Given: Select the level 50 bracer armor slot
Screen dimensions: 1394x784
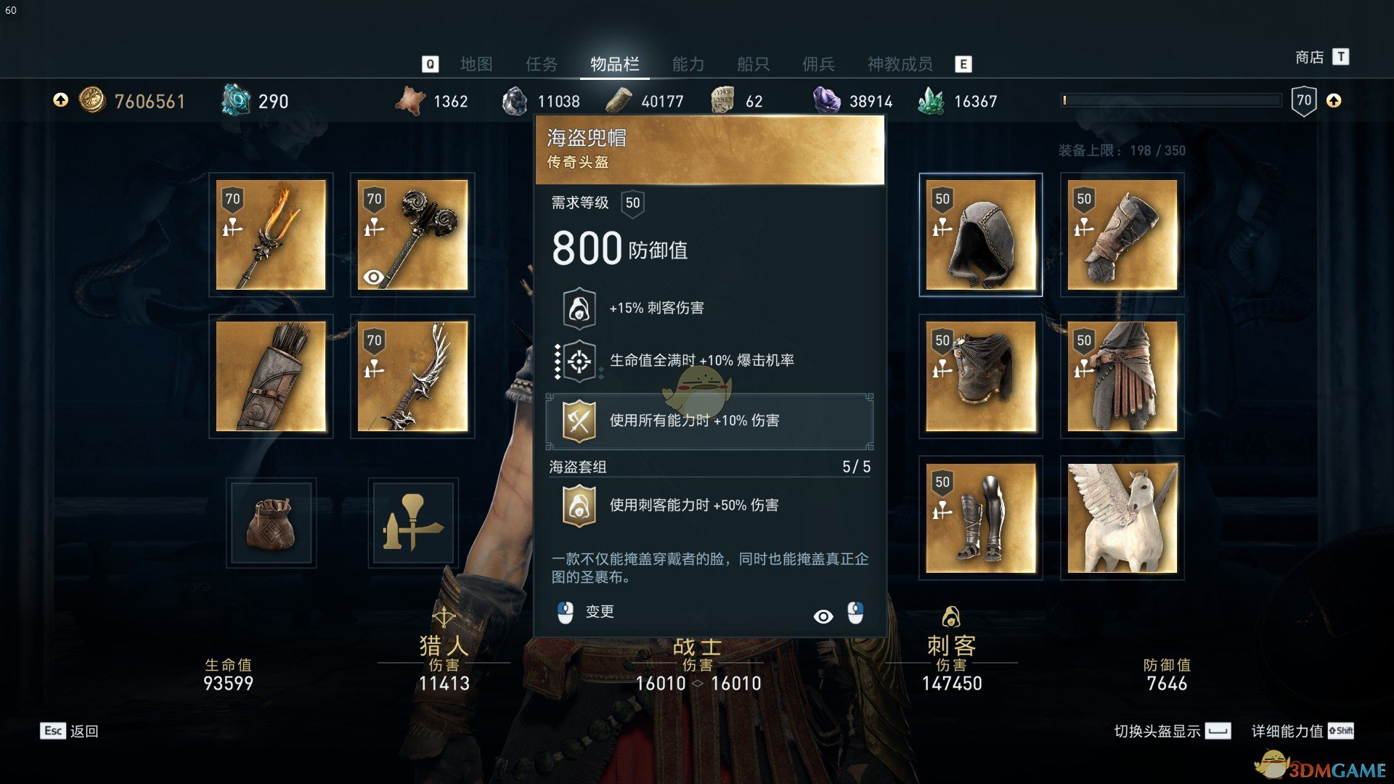Looking at the screenshot, I should click(1122, 234).
